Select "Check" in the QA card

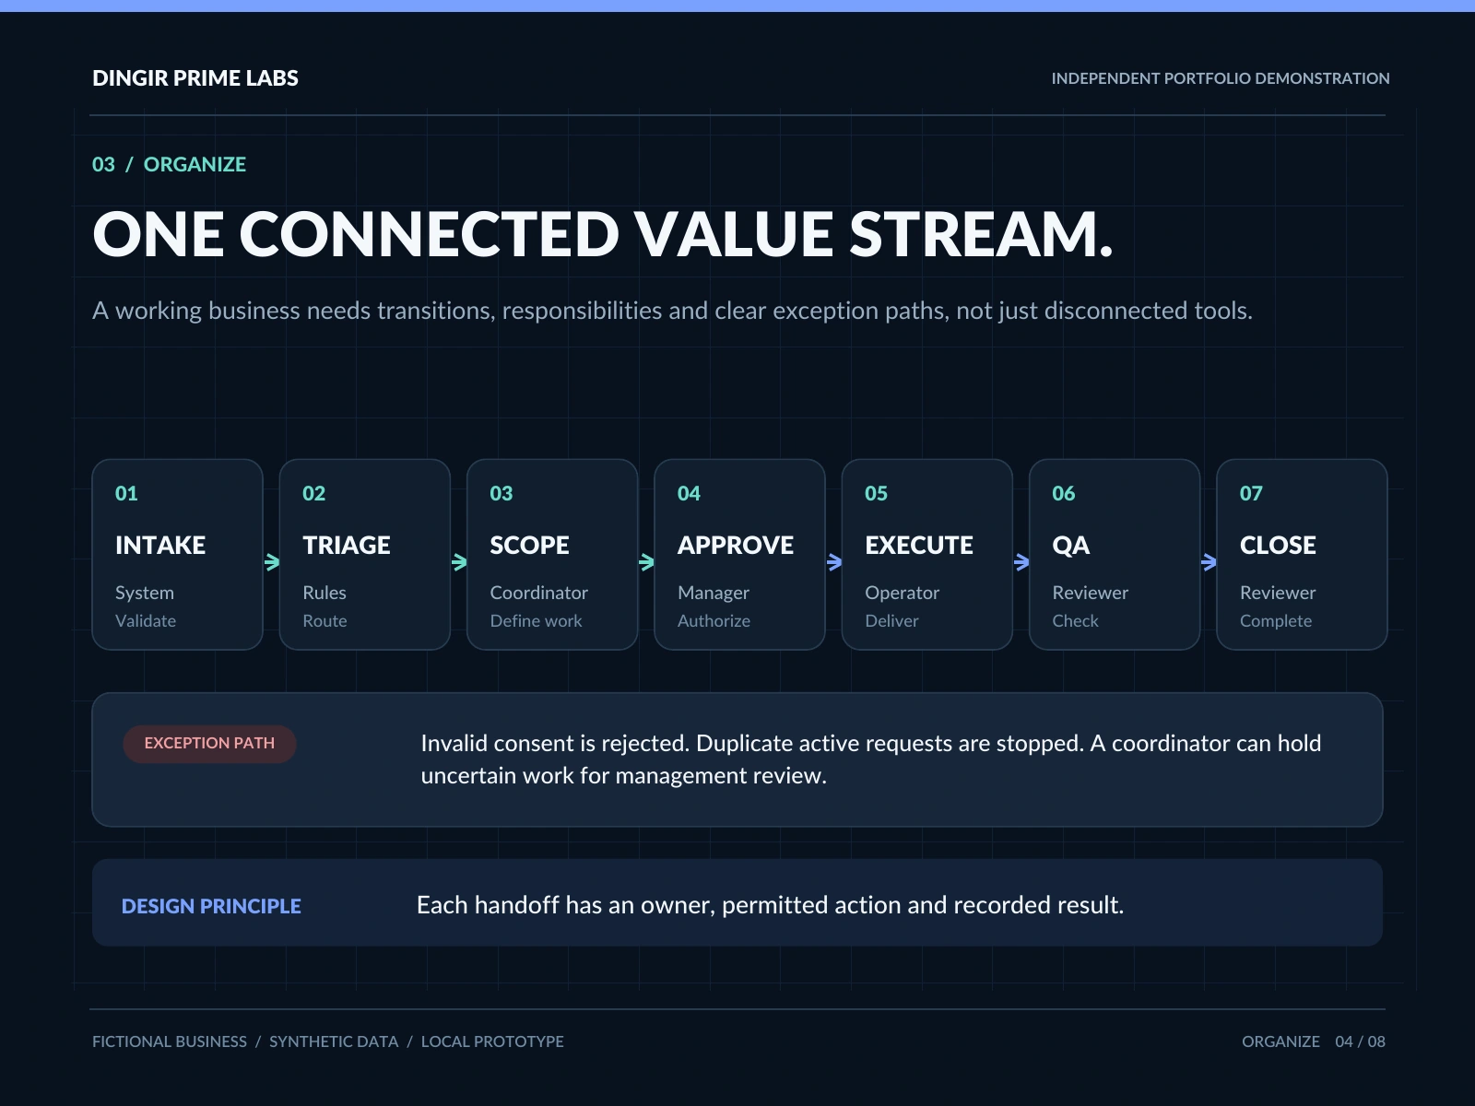1076,621
